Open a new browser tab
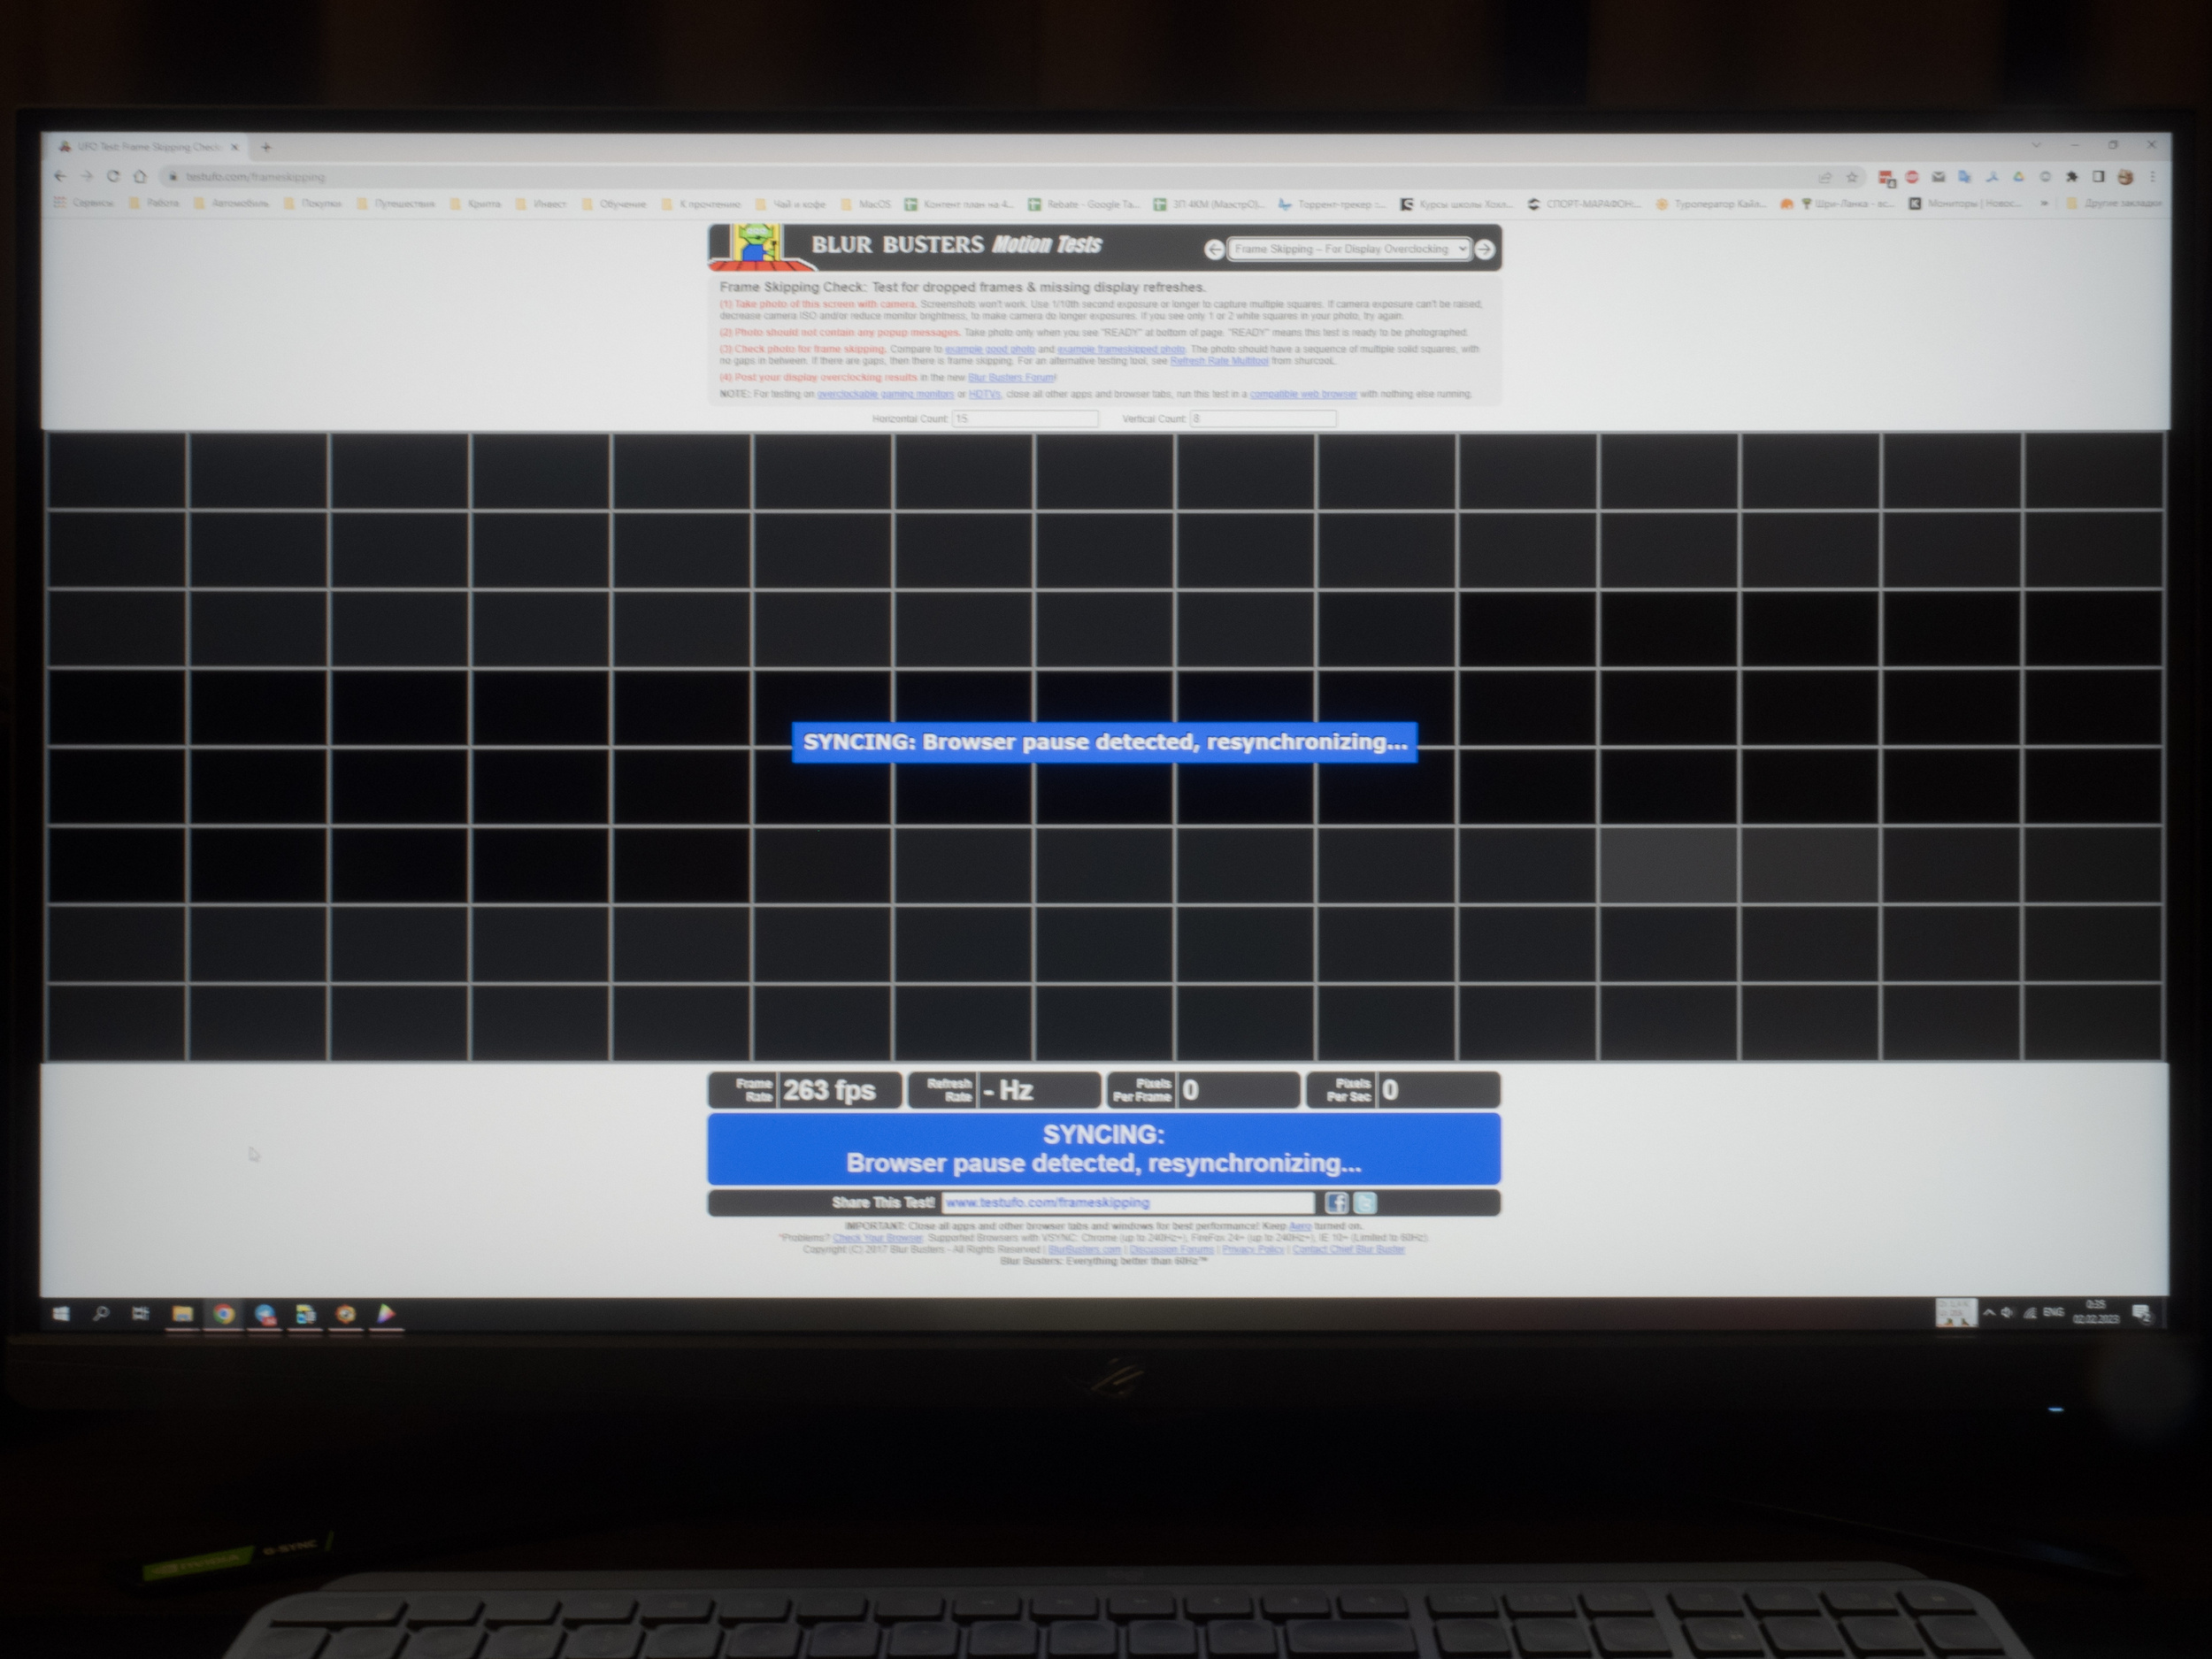This screenshot has width=2212, height=1659. click(266, 147)
